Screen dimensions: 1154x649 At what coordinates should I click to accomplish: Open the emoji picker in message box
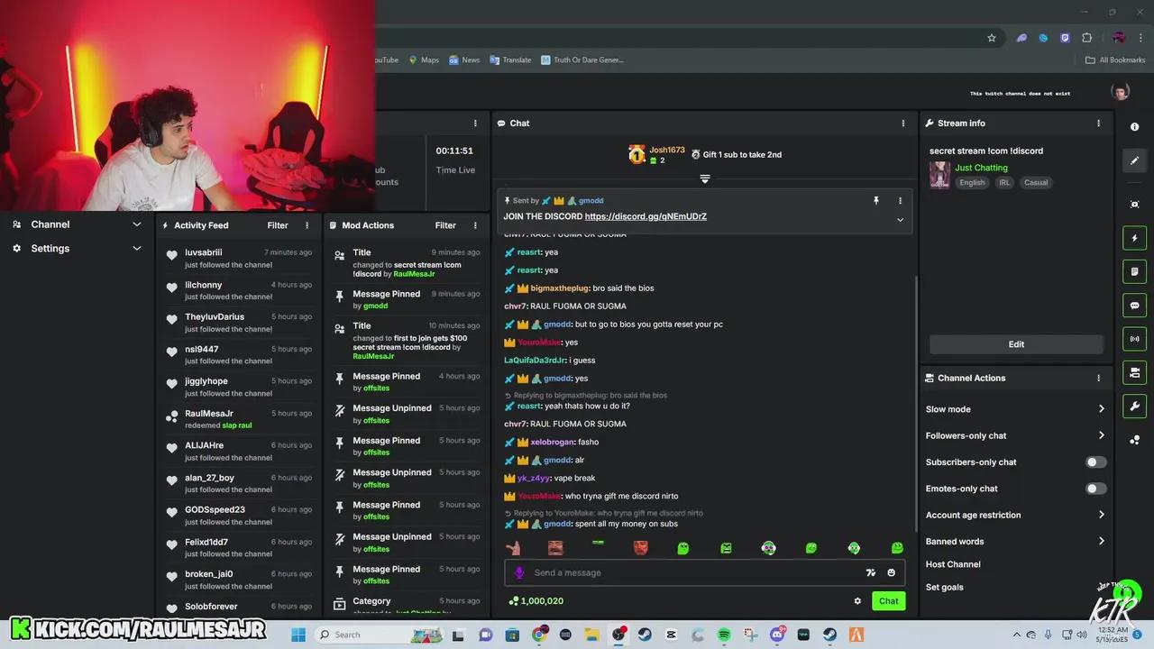pyautogui.click(x=891, y=572)
